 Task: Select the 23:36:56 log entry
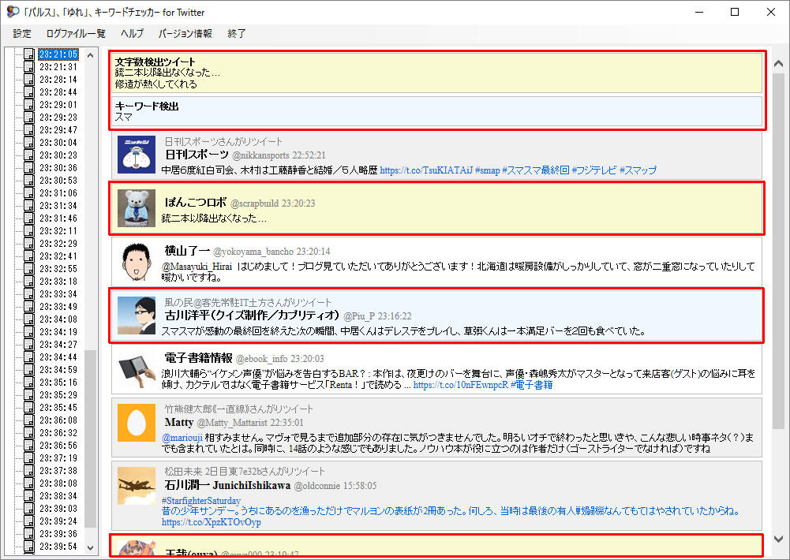pos(58,445)
